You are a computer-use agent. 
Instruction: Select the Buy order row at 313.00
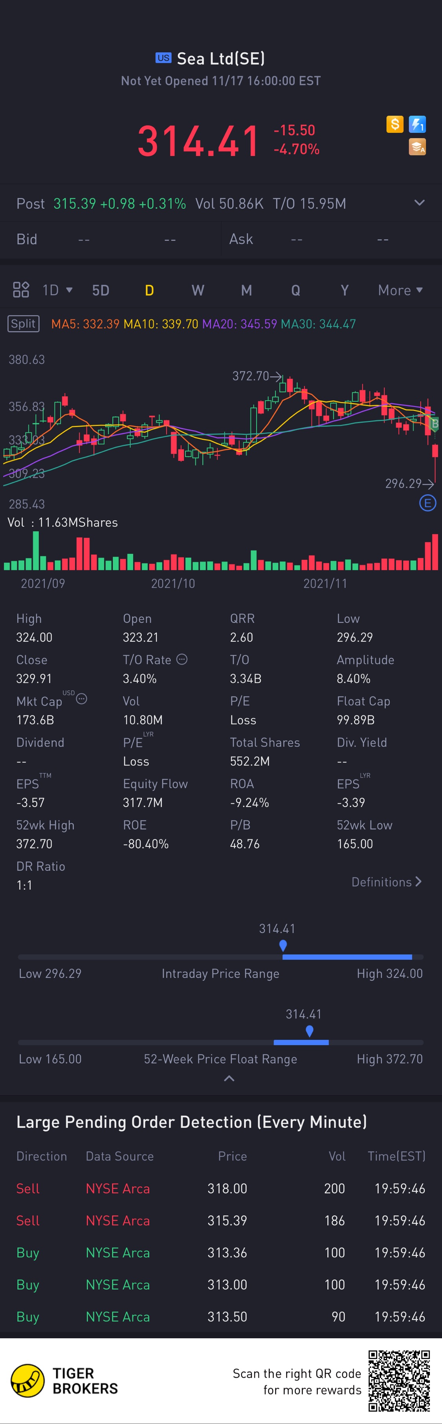(x=221, y=1285)
